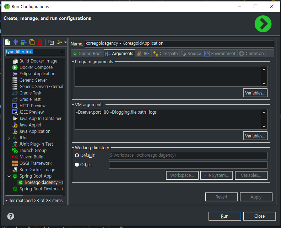Click Variables button under Program arguments
The image size is (281, 228).
[x=255, y=93]
